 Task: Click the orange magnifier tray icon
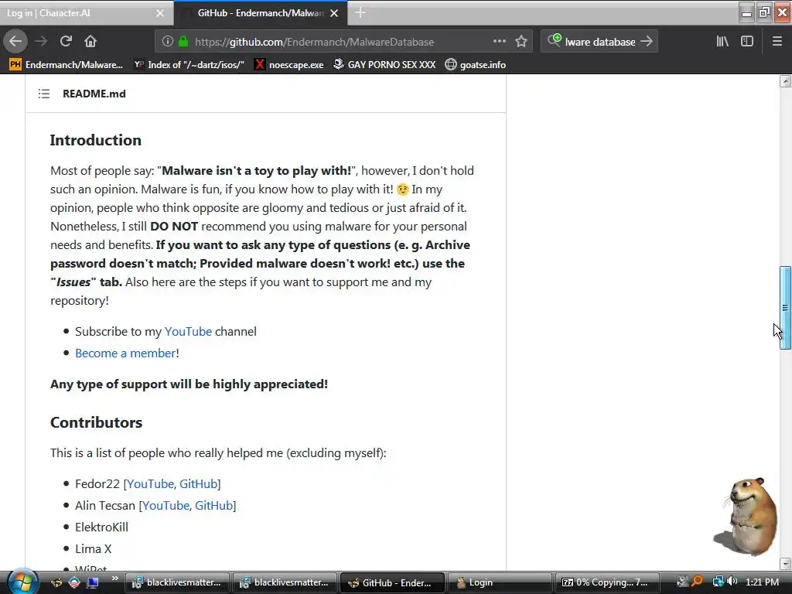pyautogui.click(x=697, y=582)
